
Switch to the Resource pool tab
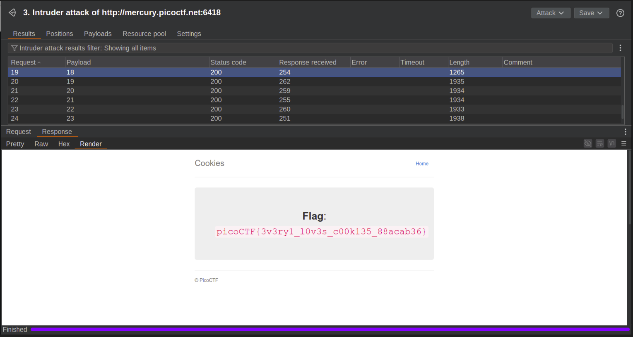144,33
